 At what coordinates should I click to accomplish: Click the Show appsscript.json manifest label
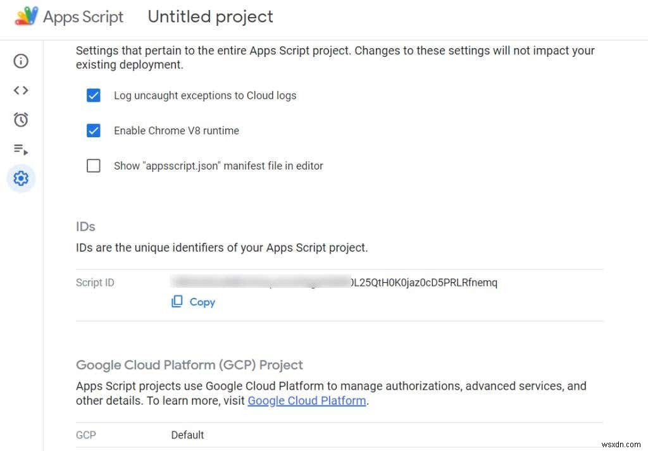coord(218,166)
